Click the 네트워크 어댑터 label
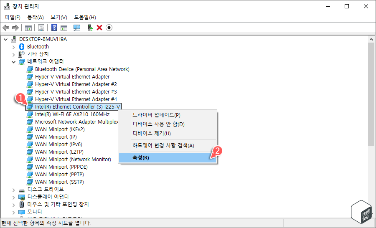The height and width of the screenshot is (228, 376). tap(45, 62)
